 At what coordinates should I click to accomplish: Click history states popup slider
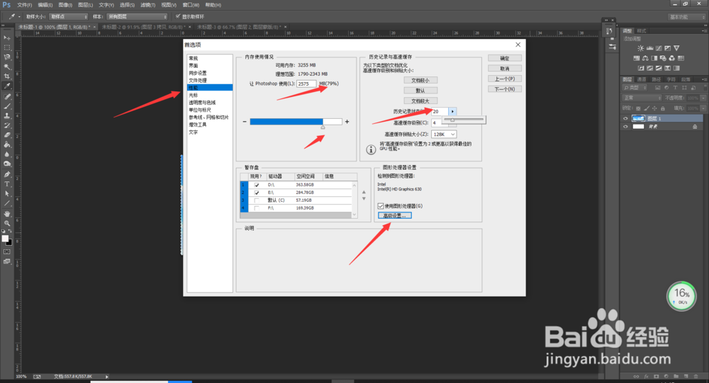(464, 120)
